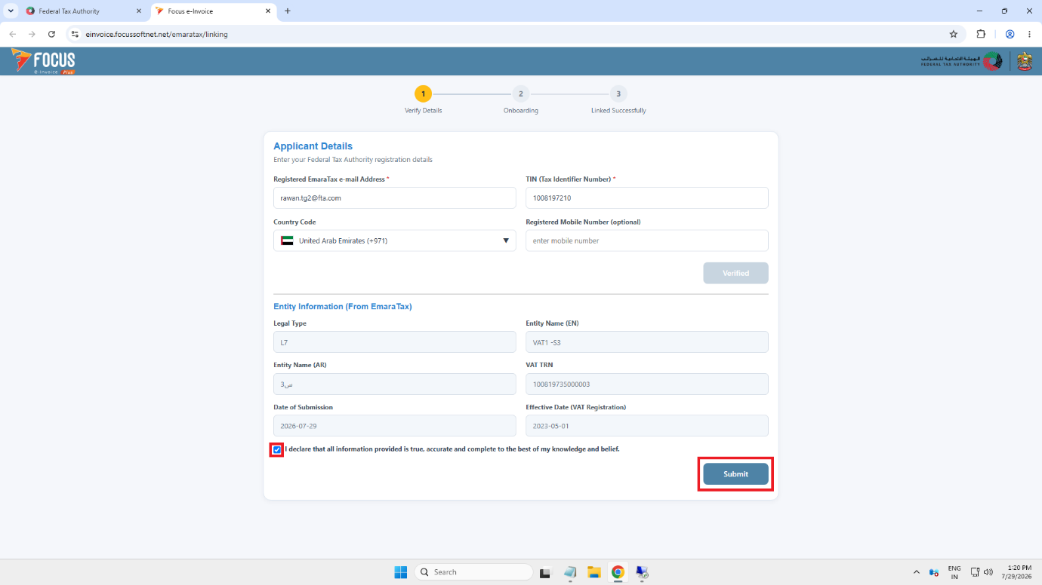Click the Legal Type value L7
Image resolution: width=1042 pixels, height=585 pixels.
pyautogui.click(x=284, y=342)
